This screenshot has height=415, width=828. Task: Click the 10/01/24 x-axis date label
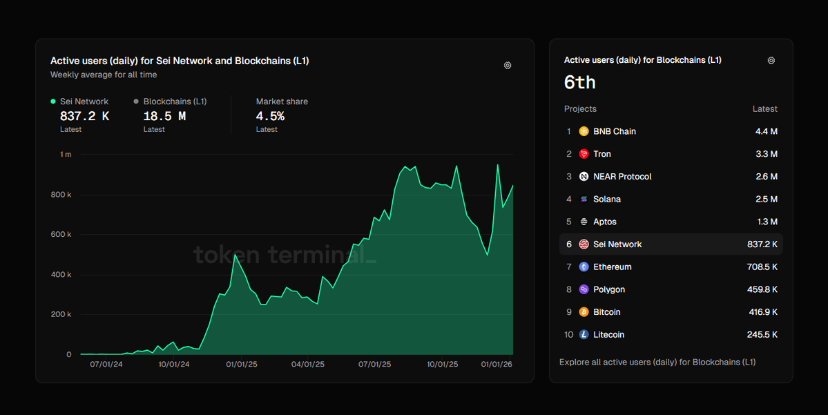pyautogui.click(x=174, y=365)
